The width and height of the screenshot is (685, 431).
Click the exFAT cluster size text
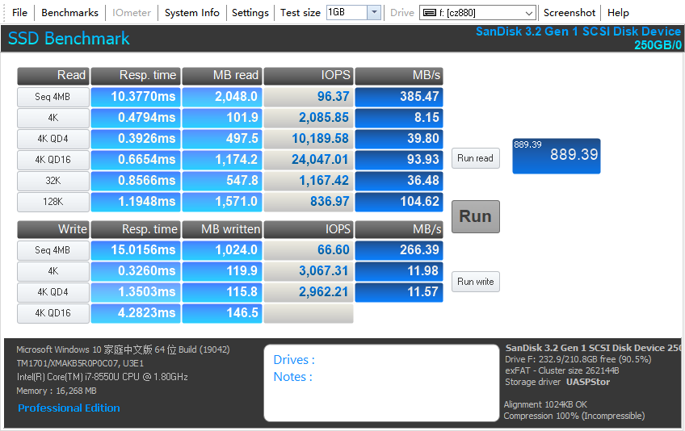(561, 370)
